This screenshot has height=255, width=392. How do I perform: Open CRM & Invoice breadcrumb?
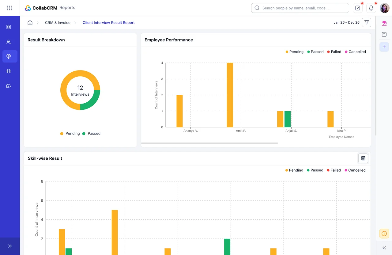58,23
